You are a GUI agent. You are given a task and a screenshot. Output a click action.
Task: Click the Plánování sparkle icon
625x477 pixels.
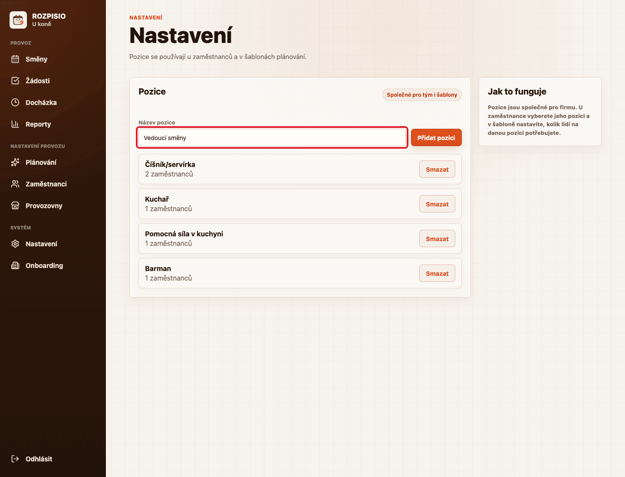coord(15,162)
